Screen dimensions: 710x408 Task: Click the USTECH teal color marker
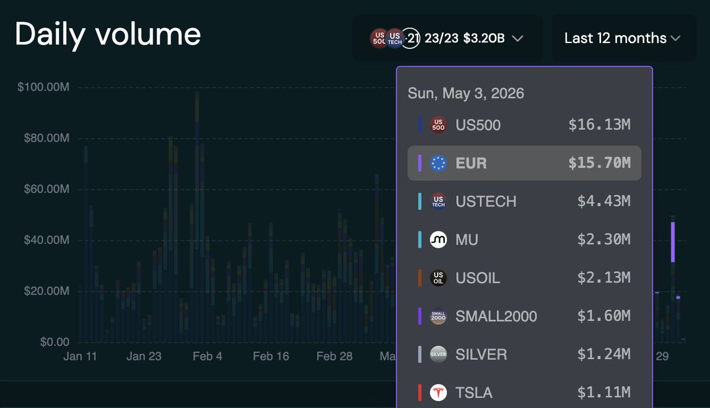point(419,201)
